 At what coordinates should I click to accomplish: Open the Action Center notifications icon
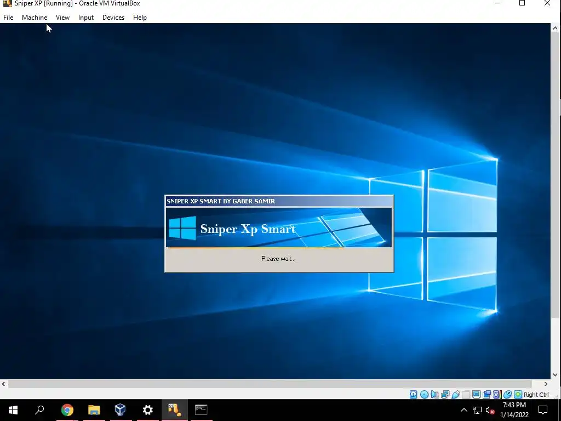(x=543, y=410)
